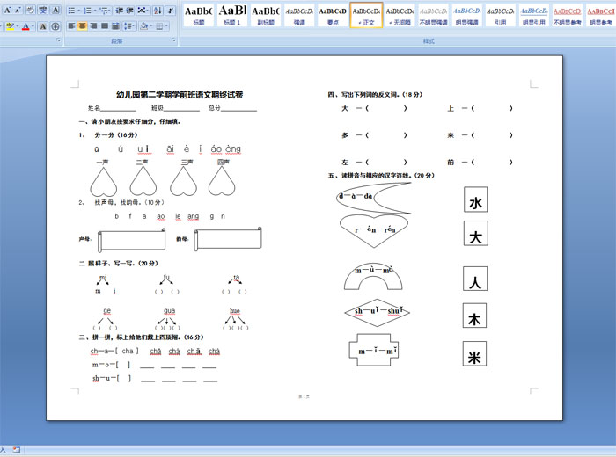Click the 声母 scroll shape box
The width and height of the screenshot is (616, 457).
click(x=132, y=240)
